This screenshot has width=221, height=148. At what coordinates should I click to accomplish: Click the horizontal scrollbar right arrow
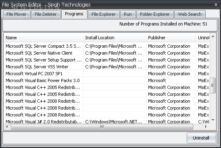point(206,127)
